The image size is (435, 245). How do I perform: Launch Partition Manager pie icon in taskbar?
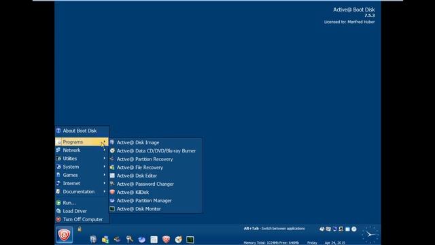pyautogui.click(x=142, y=239)
